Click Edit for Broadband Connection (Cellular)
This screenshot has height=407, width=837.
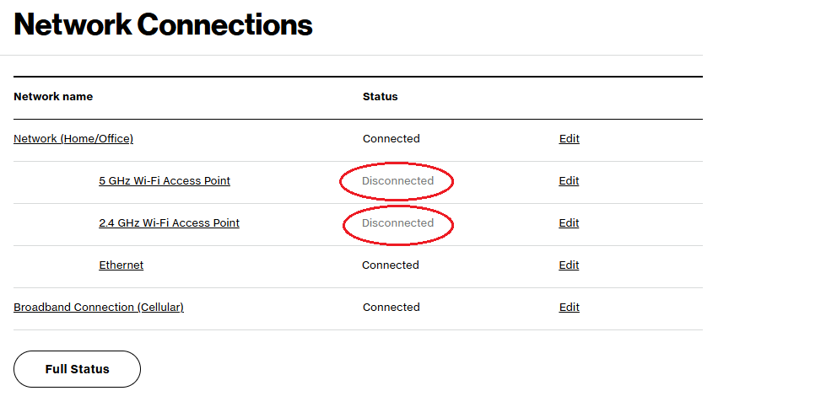[570, 308]
